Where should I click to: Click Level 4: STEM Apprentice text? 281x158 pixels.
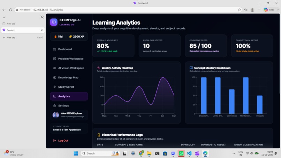coord(67,130)
